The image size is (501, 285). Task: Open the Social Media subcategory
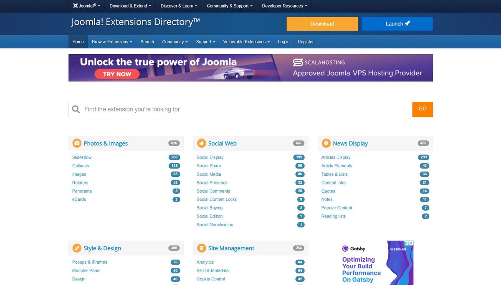tap(209, 174)
